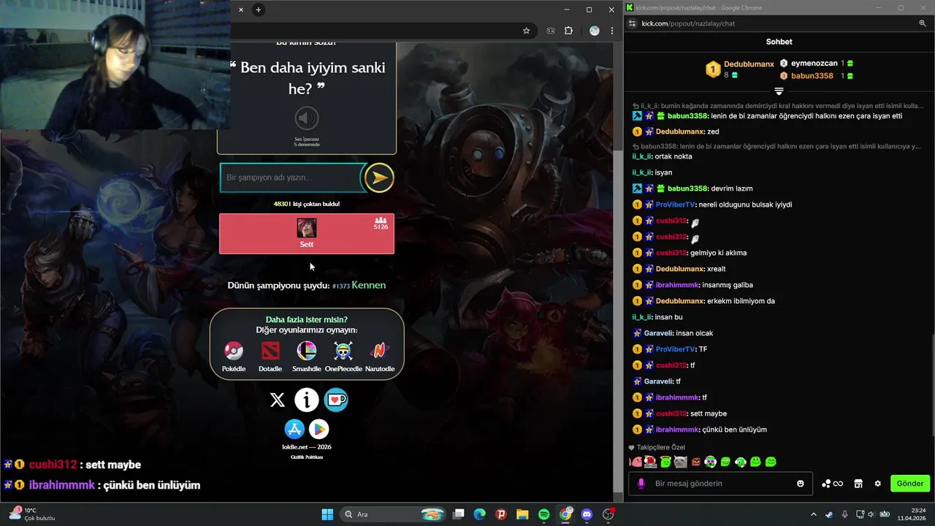
Task: Open the emoji picker in message box
Action: pyautogui.click(x=801, y=484)
